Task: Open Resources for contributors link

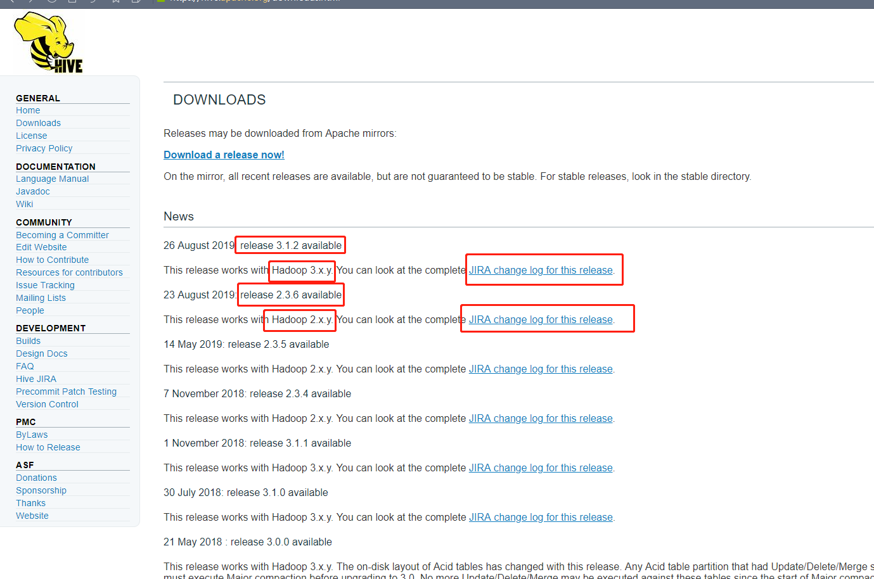Action: tap(70, 272)
